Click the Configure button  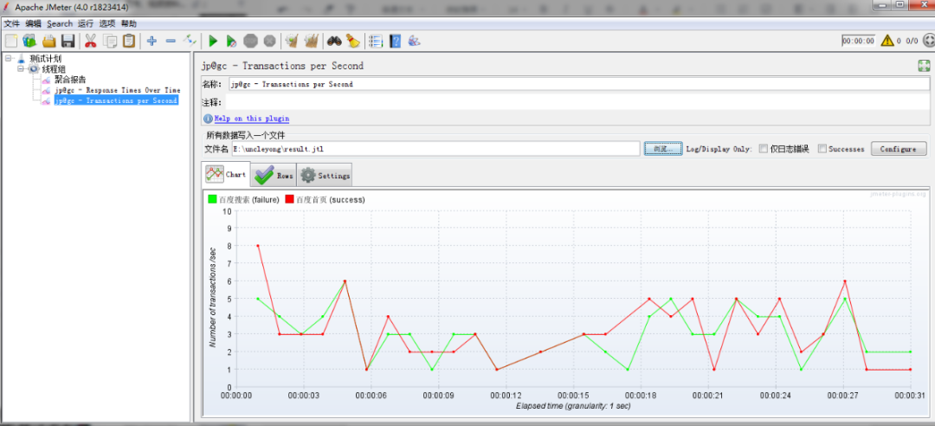click(x=899, y=149)
